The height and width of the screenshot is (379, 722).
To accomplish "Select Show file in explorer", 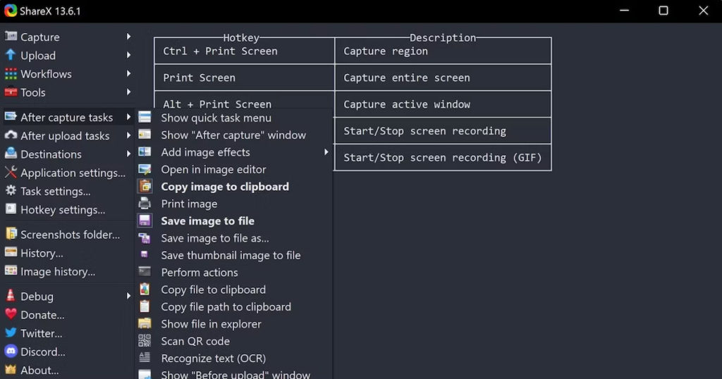I will (x=211, y=324).
